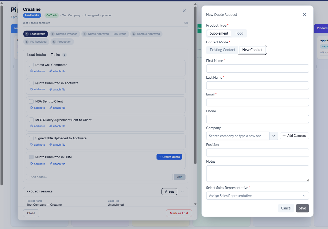Cancel the New Quote Request
Screen dimensions: 328x229
[286, 208]
